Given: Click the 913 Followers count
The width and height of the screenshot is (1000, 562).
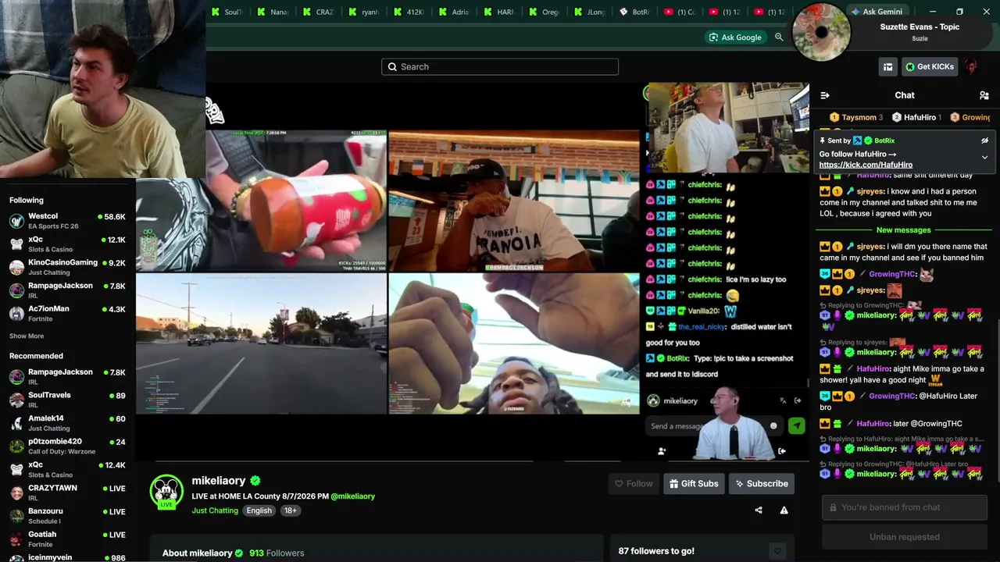Looking at the screenshot, I should pos(277,553).
